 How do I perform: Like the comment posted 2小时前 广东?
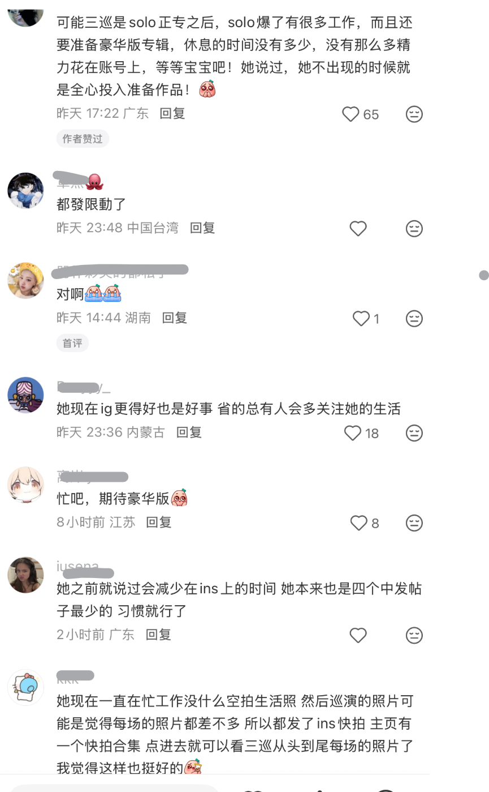(x=358, y=635)
